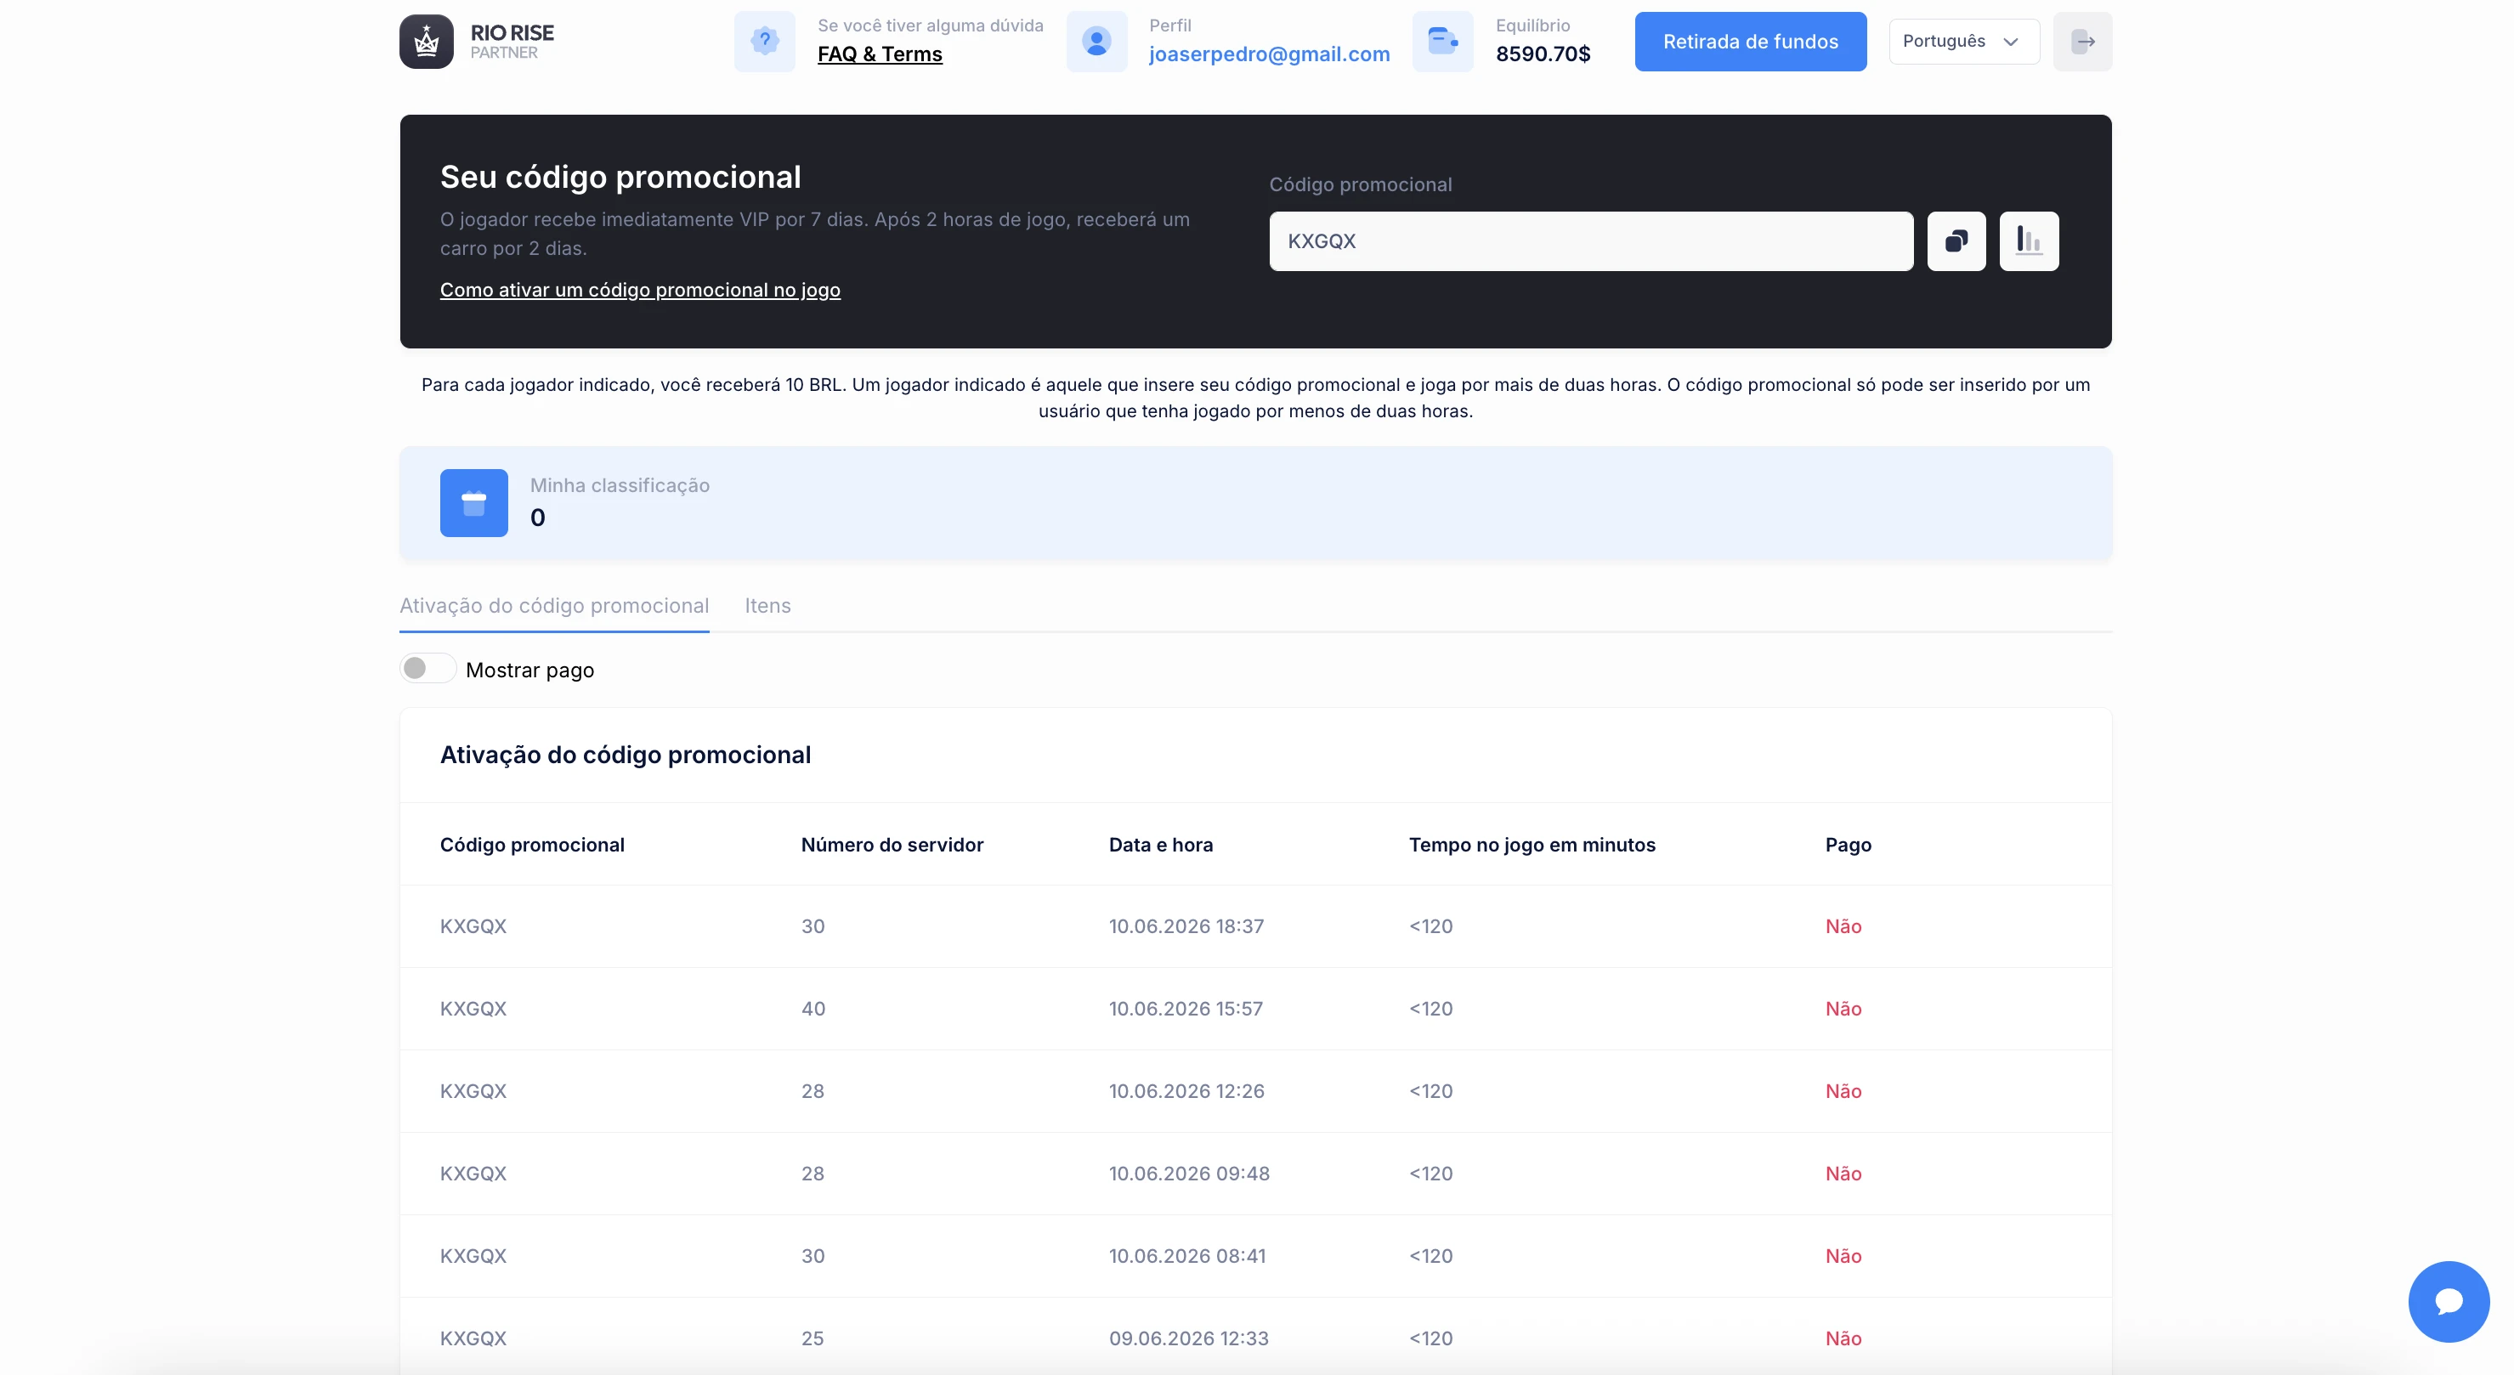
Task: Open profile email joaserpedro@gmail.com
Action: 1270,54
